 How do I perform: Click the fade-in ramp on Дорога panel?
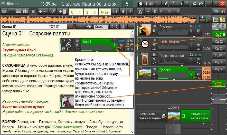(154, 78)
